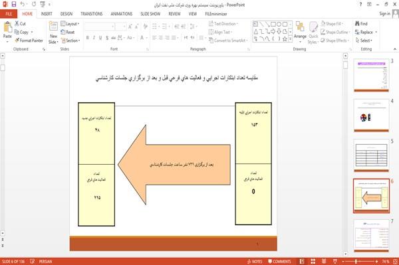Toggle text Shadow formatting
399x265 pixels.
pyautogui.click(x=107, y=38)
